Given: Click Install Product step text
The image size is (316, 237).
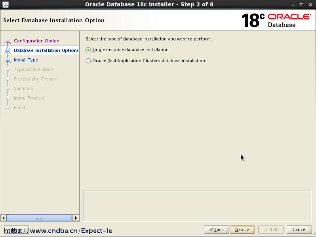Looking at the screenshot, I should click(x=29, y=98).
